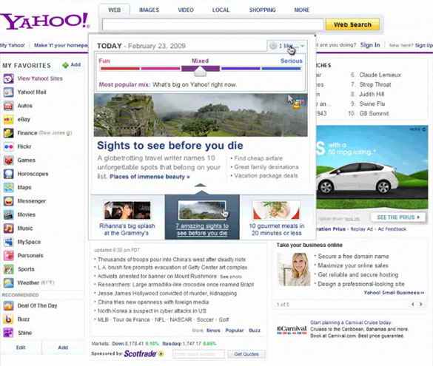This screenshot has width=433, height=366.
Task: Open the SHOPPING search tab
Action: pos(262,10)
